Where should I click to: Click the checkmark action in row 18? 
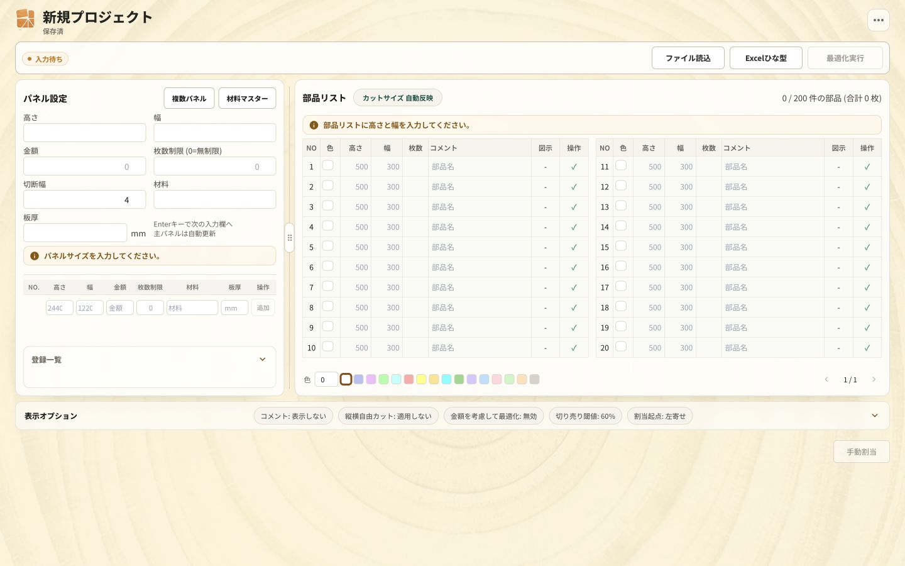(x=867, y=308)
